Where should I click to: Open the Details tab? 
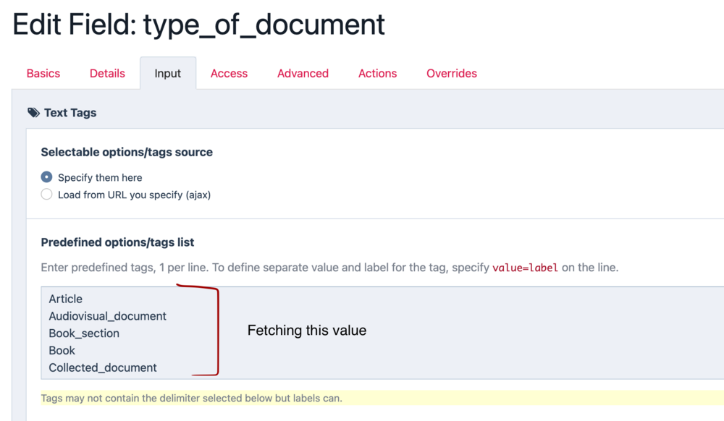tap(107, 73)
